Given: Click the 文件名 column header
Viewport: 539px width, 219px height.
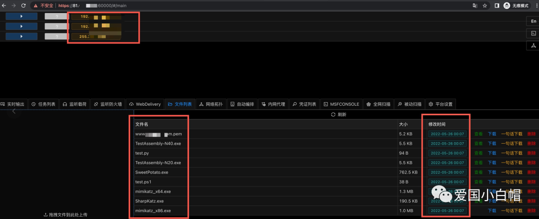Looking at the screenshot, I should click(142, 124).
